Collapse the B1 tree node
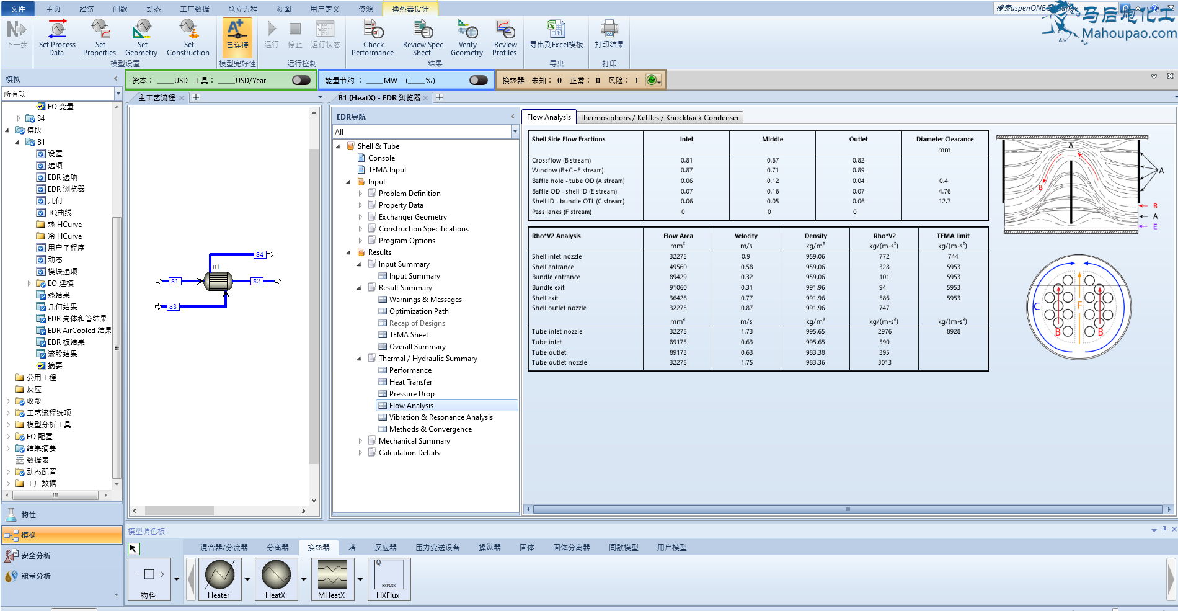This screenshot has width=1178, height=611. coord(17,142)
